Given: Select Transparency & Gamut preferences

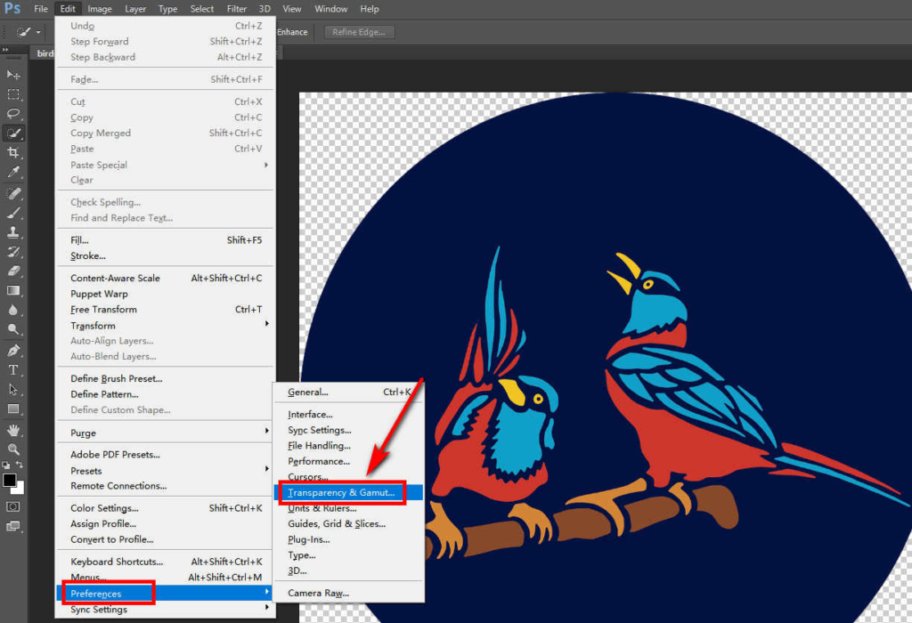Looking at the screenshot, I should tap(341, 492).
